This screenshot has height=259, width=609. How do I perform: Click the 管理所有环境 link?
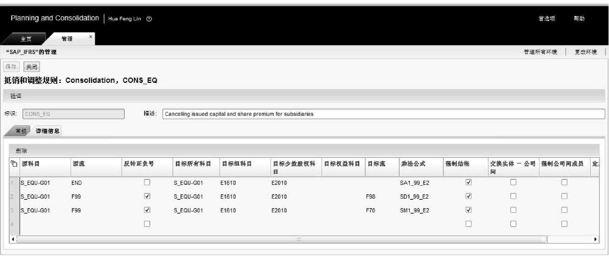click(x=540, y=52)
